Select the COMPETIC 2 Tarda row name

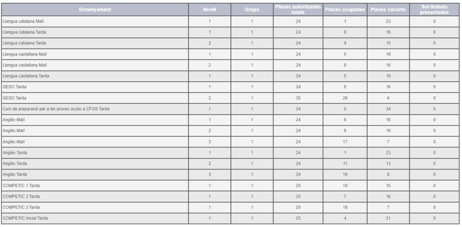tap(21, 196)
